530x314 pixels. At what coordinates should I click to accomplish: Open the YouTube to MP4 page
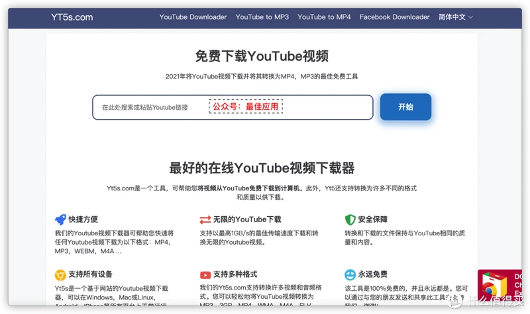[324, 17]
